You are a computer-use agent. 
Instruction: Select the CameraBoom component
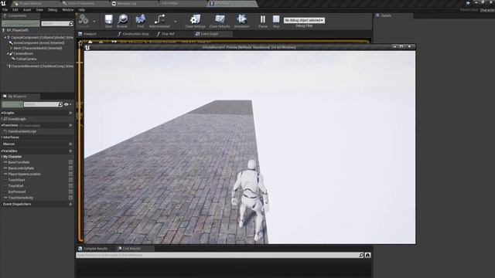click(23, 53)
